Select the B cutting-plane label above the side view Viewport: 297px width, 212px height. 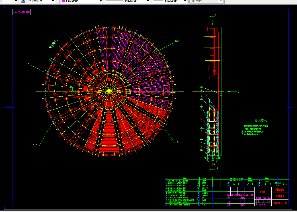point(215,15)
